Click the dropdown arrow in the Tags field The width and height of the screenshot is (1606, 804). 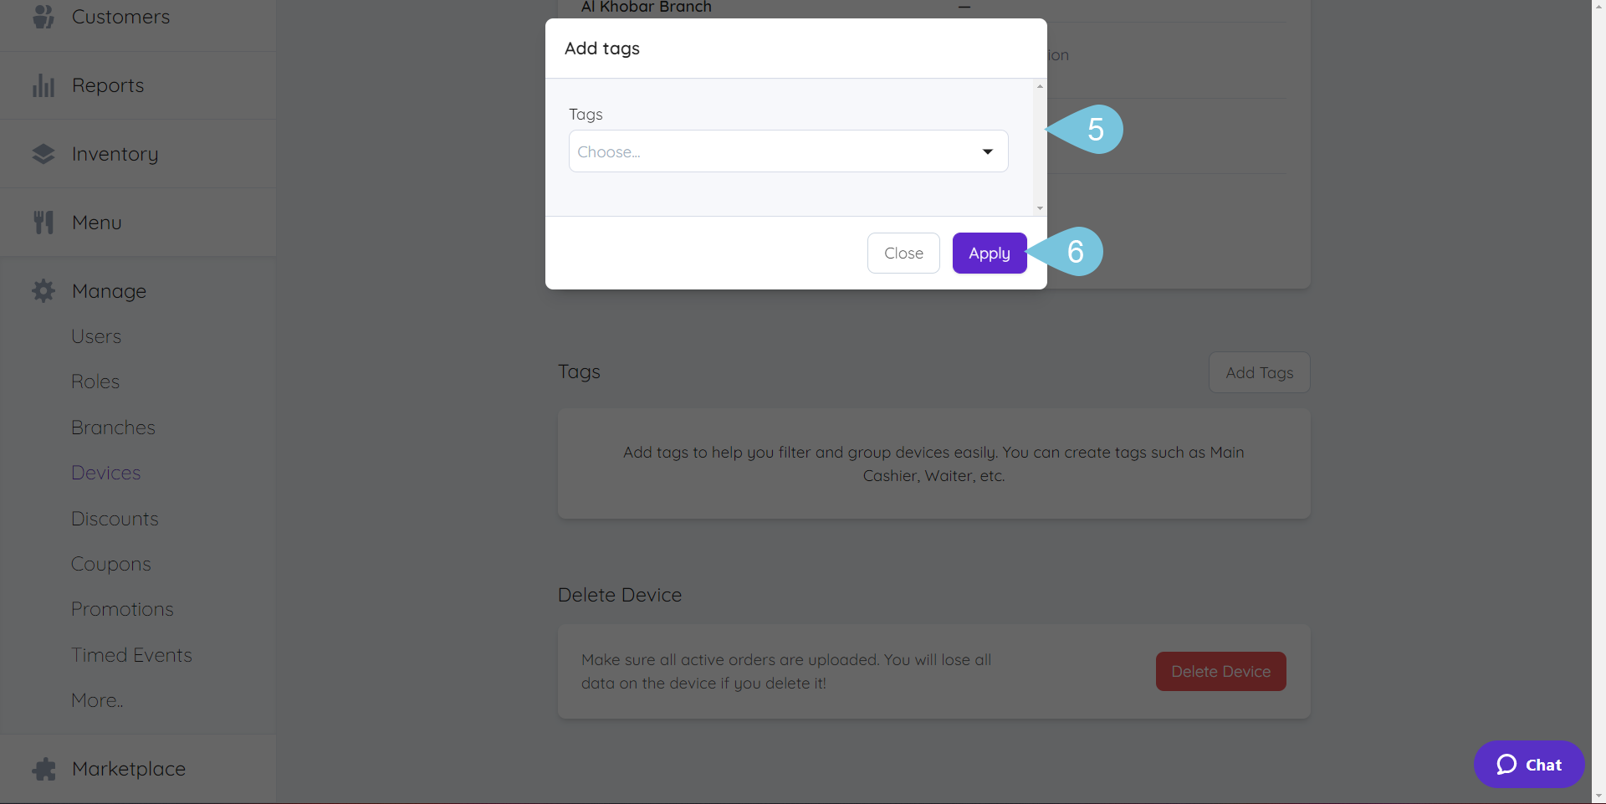point(988,151)
